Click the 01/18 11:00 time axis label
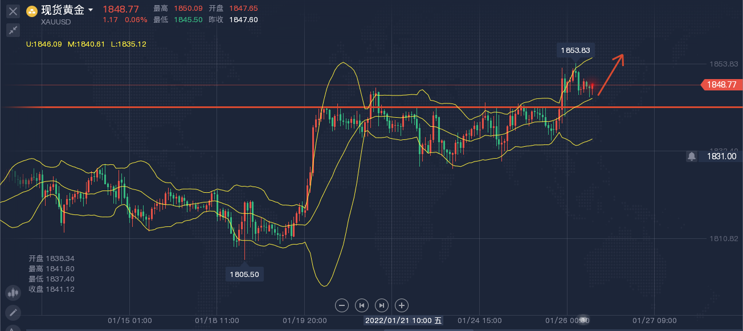 (x=217, y=320)
